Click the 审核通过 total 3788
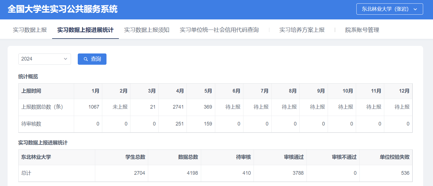Viewport: 433px width, 186px height. click(298, 173)
